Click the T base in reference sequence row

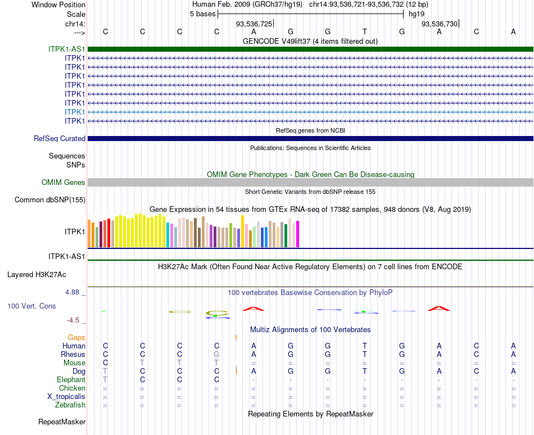coord(365,31)
